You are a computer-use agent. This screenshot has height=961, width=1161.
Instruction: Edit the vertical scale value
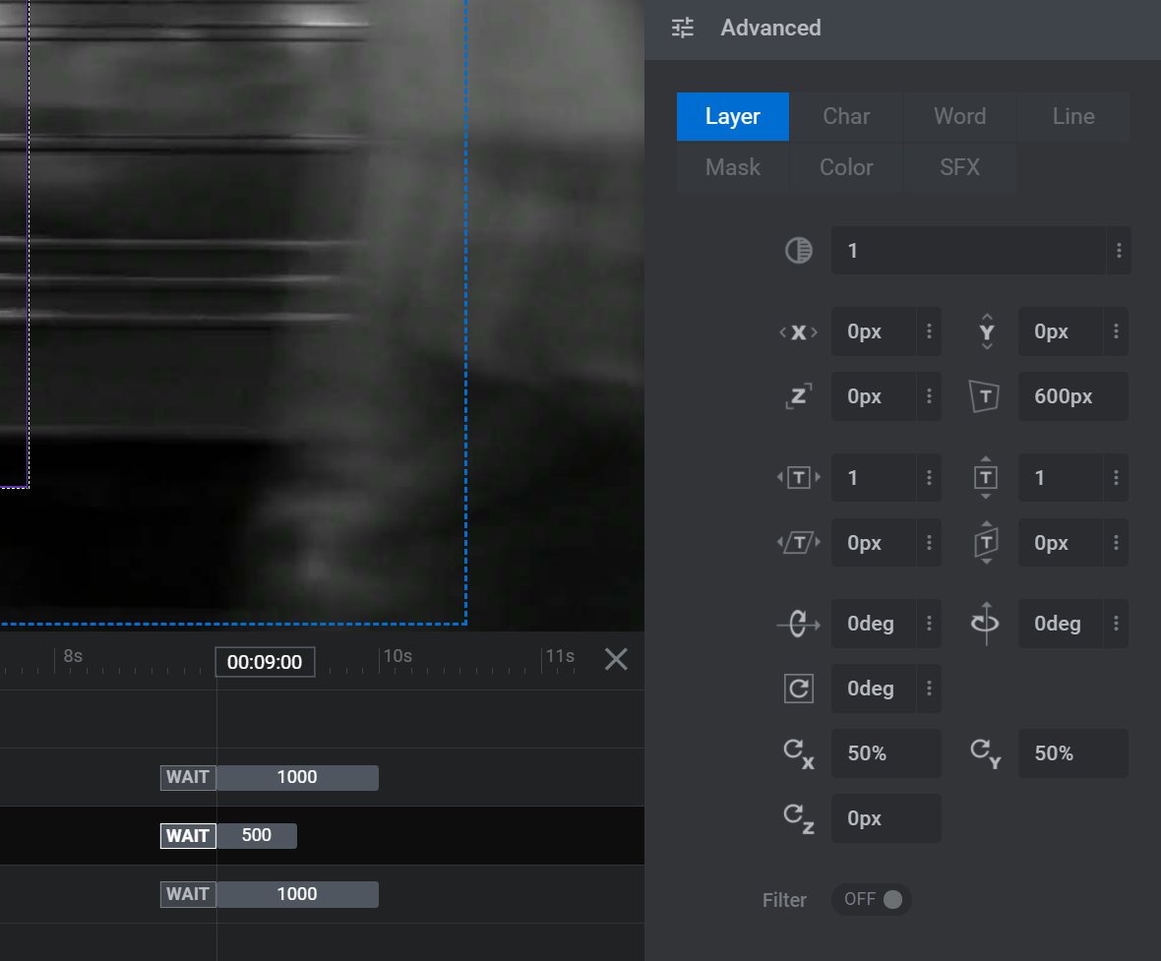[x=1061, y=477]
